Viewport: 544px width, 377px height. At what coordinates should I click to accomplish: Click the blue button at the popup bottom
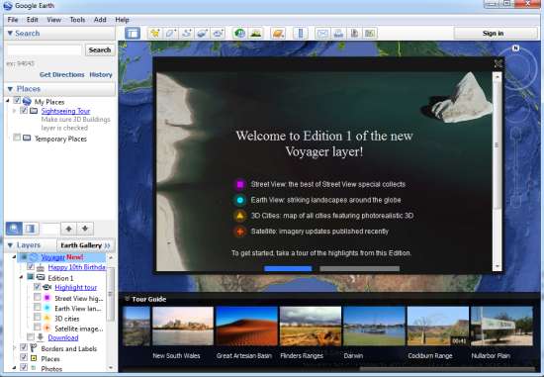[x=288, y=268]
